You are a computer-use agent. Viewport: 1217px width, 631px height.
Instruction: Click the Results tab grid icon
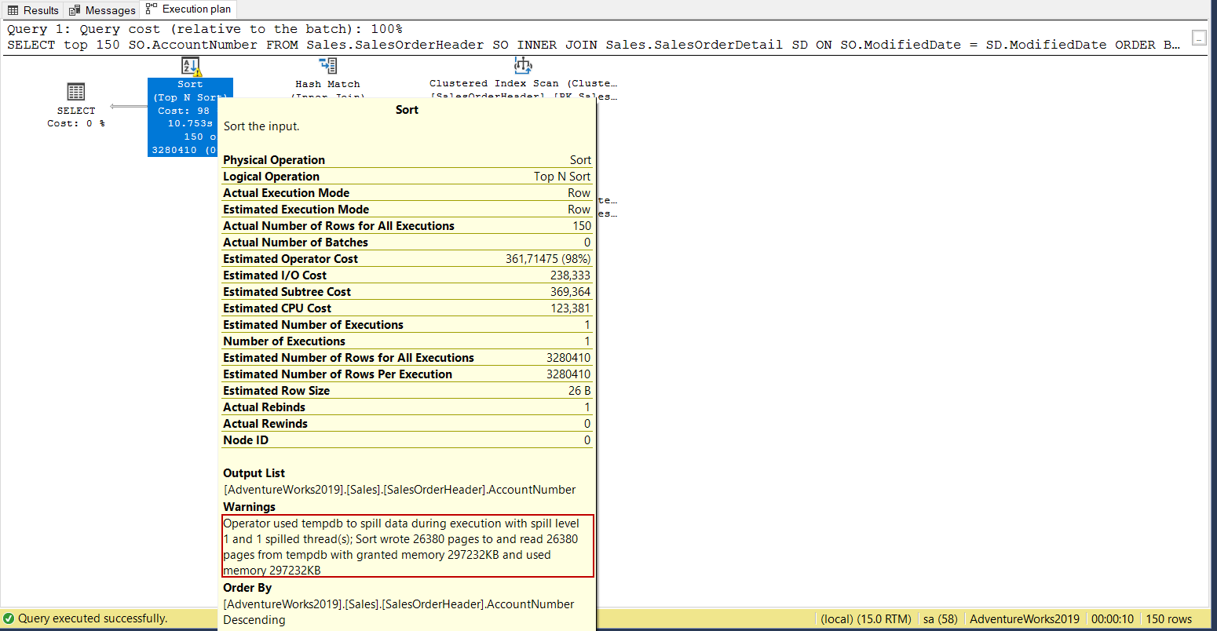13,10
